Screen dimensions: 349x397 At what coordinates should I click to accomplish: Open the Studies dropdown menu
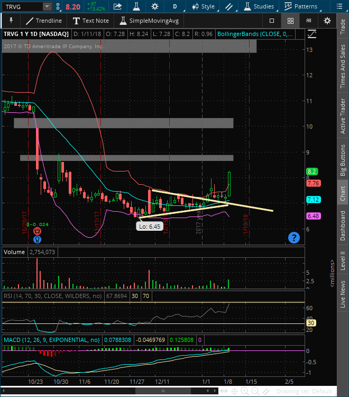(x=260, y=6)
